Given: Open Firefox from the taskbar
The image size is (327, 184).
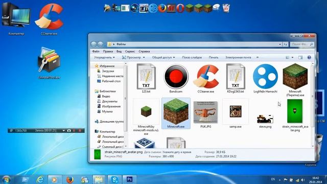Looking at the screenshot, I should (x=70, y=179).
